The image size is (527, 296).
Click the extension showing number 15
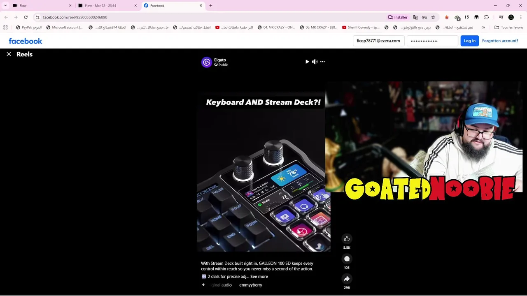[x=466, y=17]
